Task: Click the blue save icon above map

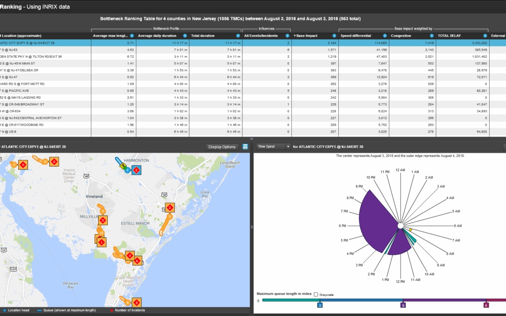Action: pyautogui.click(x=245, y=147)
